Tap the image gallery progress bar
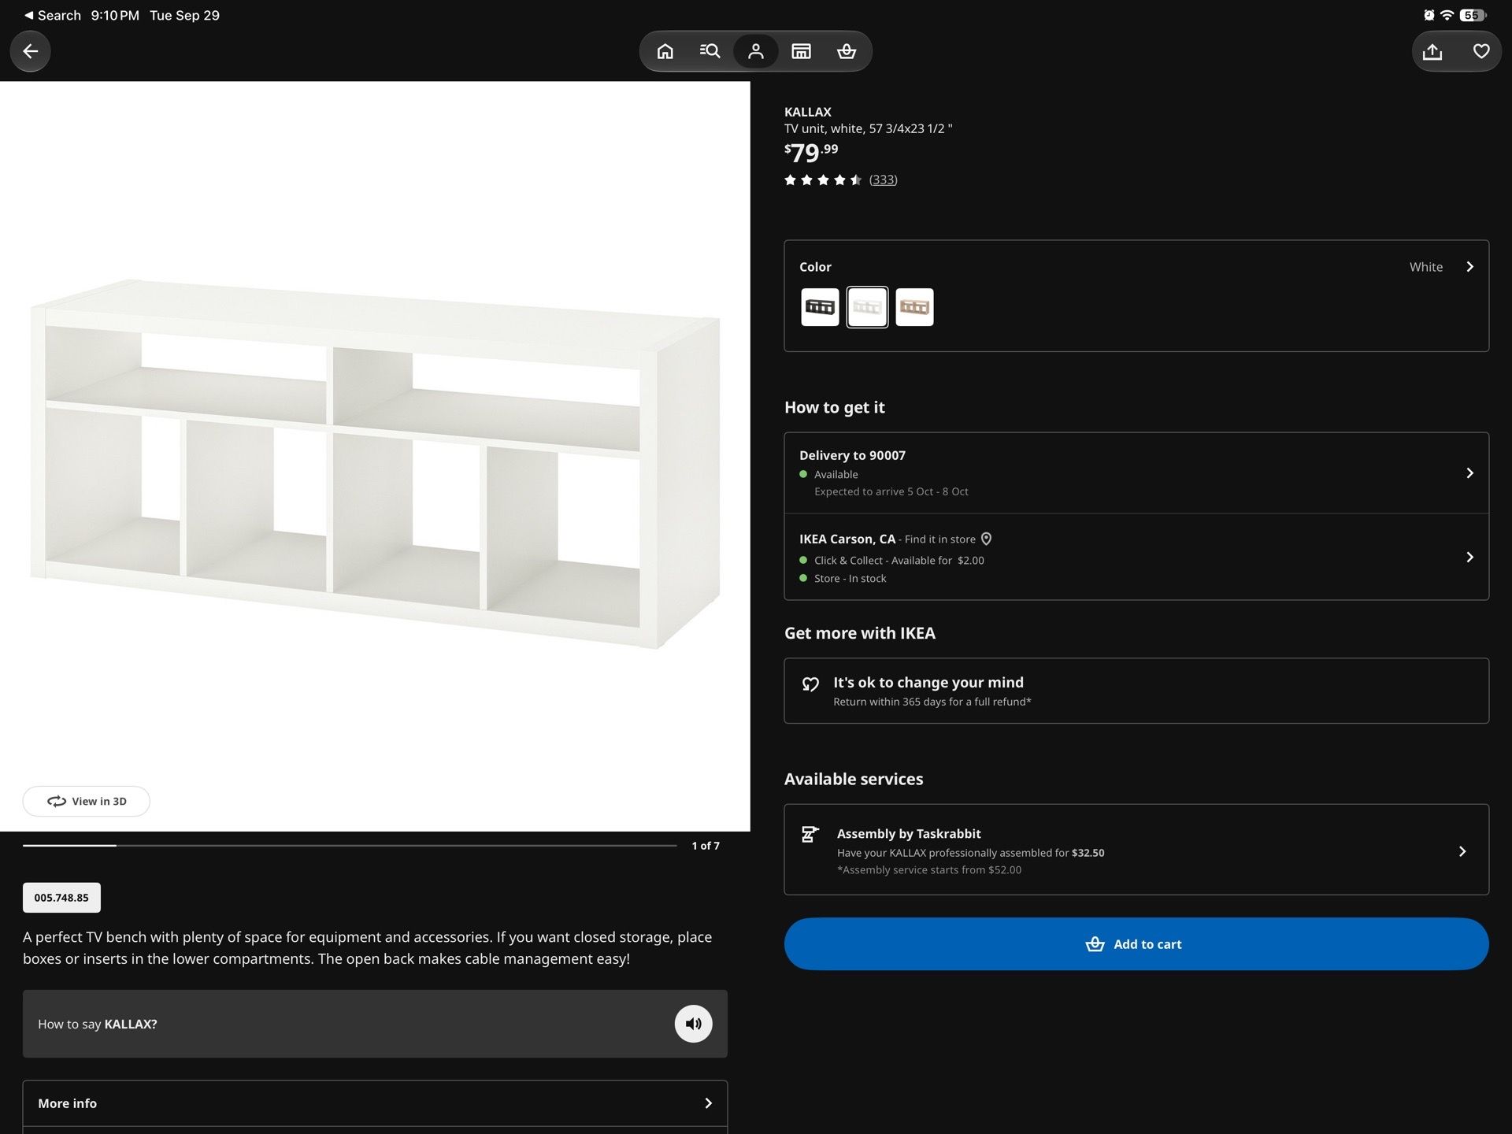 (x=350, y=846)
